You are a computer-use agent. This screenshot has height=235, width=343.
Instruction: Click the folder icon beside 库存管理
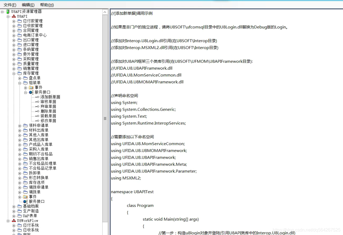19,73
